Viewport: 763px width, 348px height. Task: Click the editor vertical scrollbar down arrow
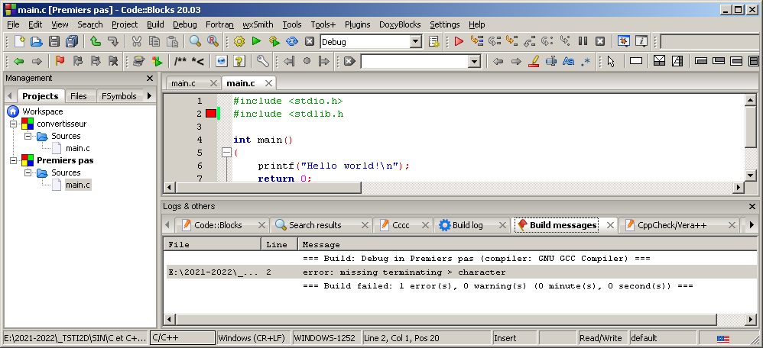click(x=750, y=176)
